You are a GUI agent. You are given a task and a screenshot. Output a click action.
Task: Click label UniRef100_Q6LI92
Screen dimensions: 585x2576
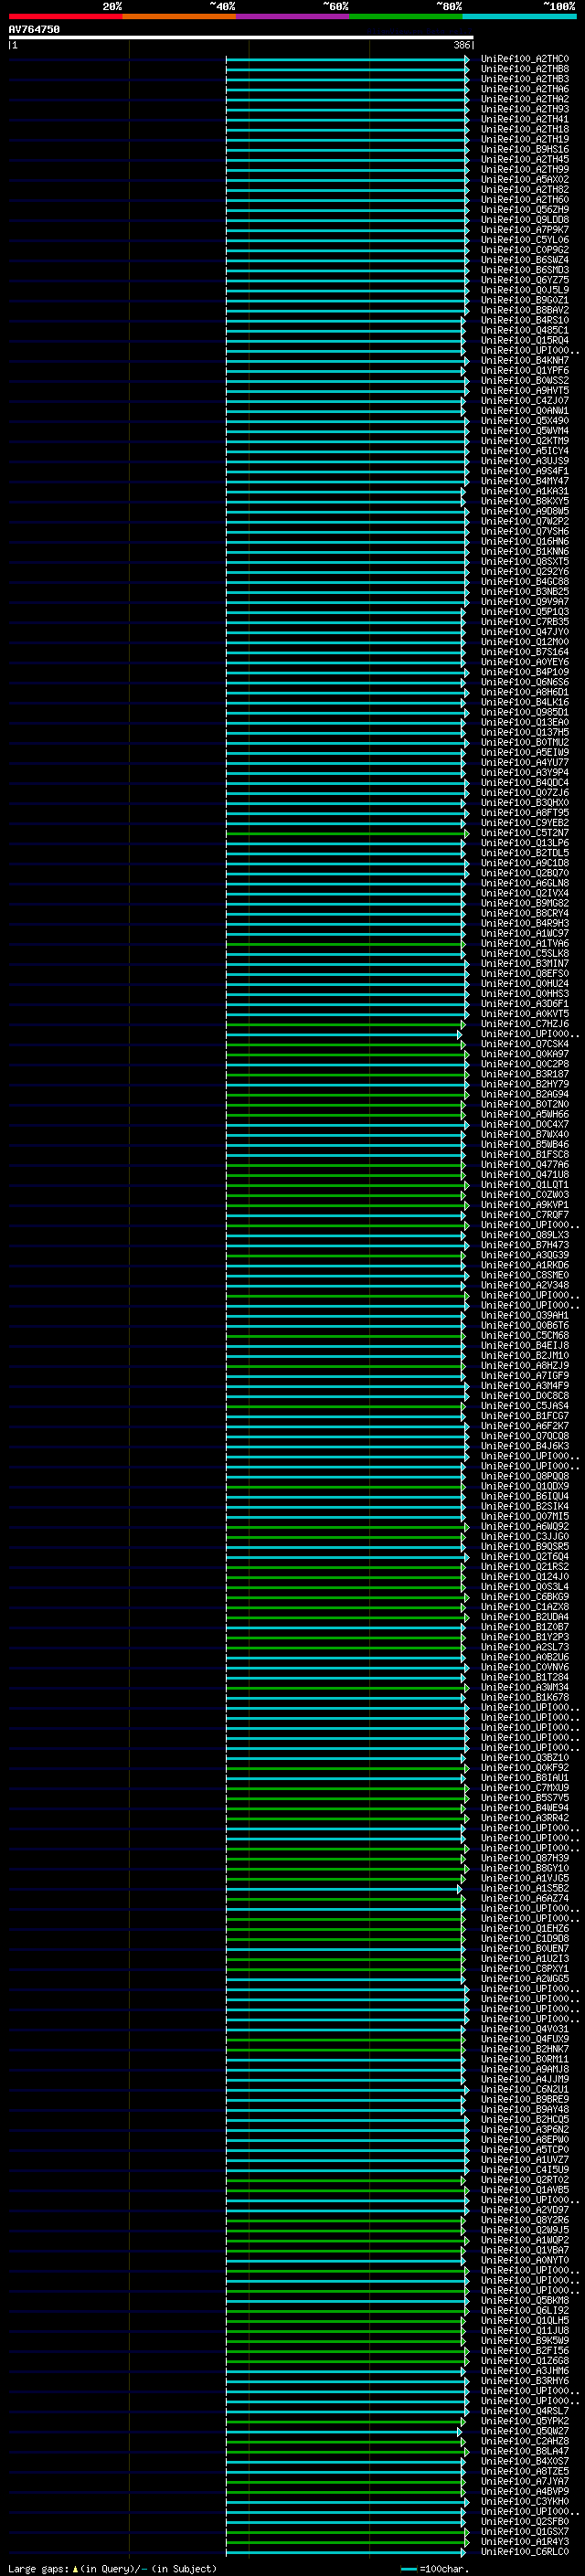525,2310
